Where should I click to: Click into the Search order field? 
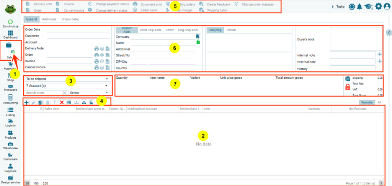click(43, 92)
